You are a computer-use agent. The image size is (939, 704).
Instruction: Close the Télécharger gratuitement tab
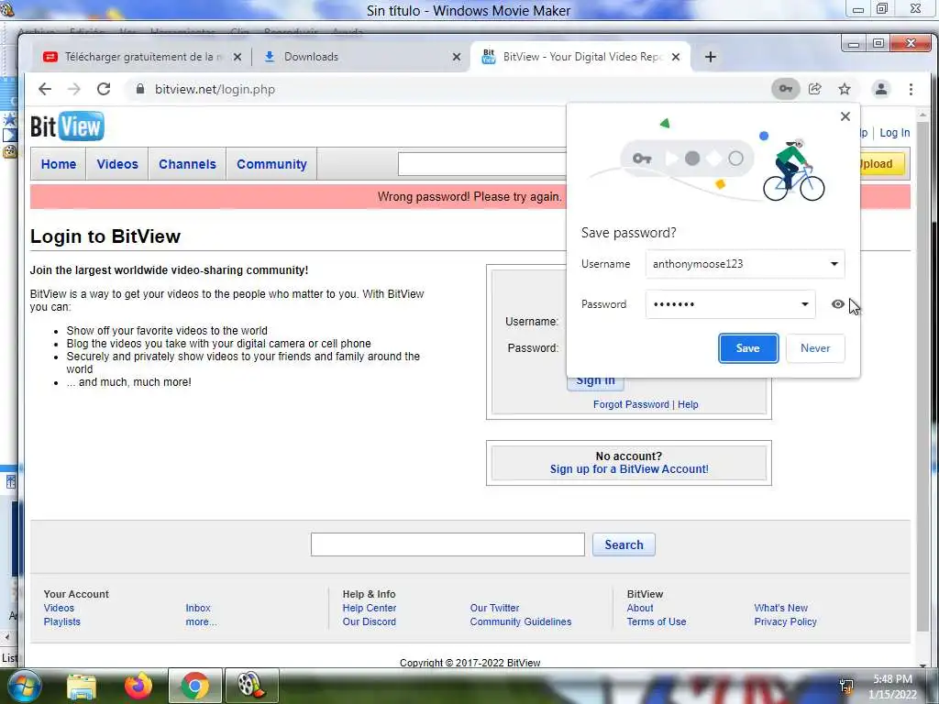click(x=238, y=57)
